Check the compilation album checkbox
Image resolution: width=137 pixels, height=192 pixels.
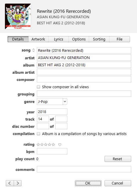[x=38, y=134]
